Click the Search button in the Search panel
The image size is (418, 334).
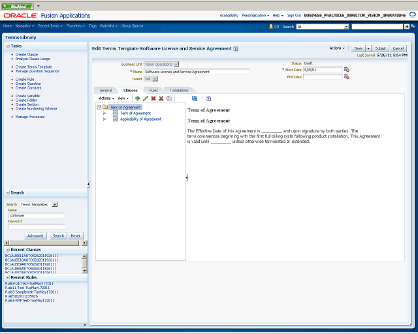pos(58,235)
